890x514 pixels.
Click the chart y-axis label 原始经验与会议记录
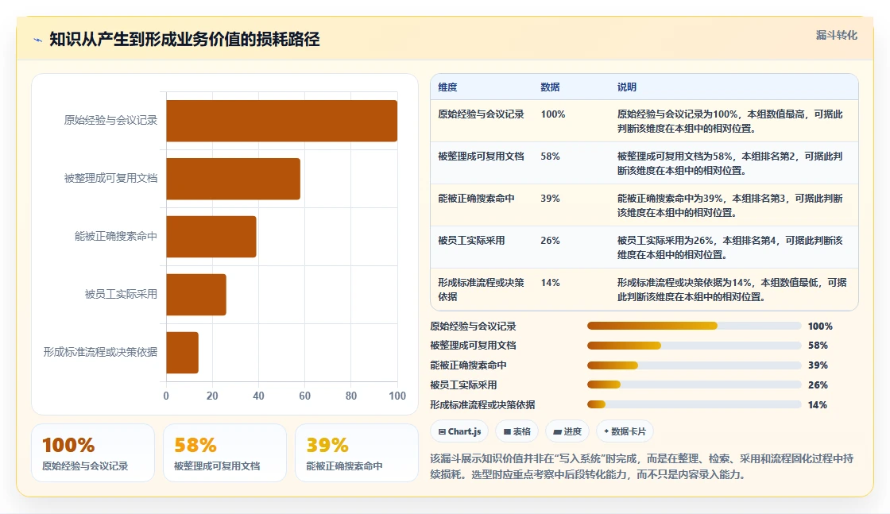point(110,120)
